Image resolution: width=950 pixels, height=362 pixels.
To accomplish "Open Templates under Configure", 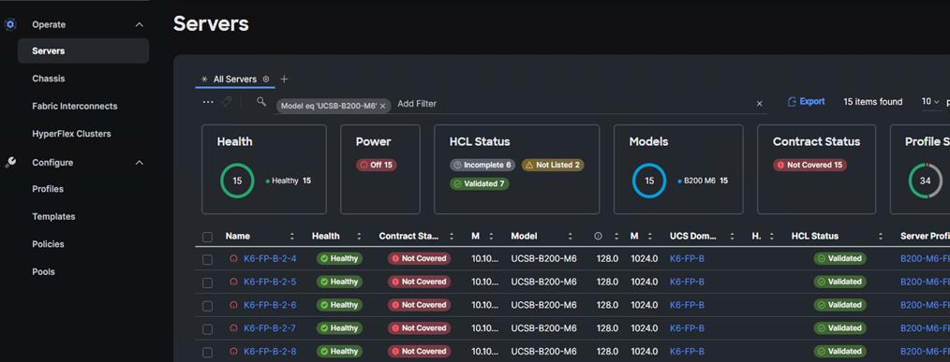I will [54, 217].
